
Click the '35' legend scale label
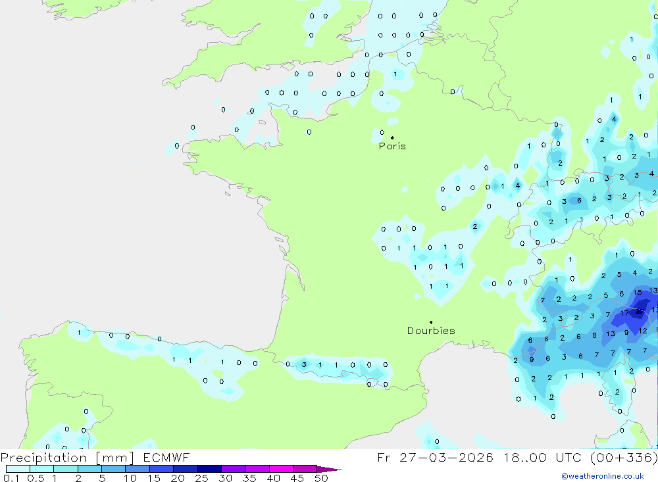[249, 478]
